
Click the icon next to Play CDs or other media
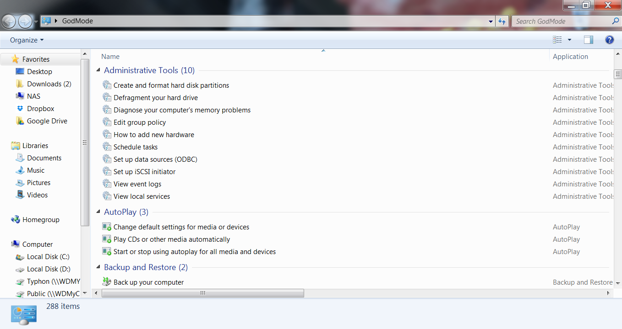coord(107,239)
